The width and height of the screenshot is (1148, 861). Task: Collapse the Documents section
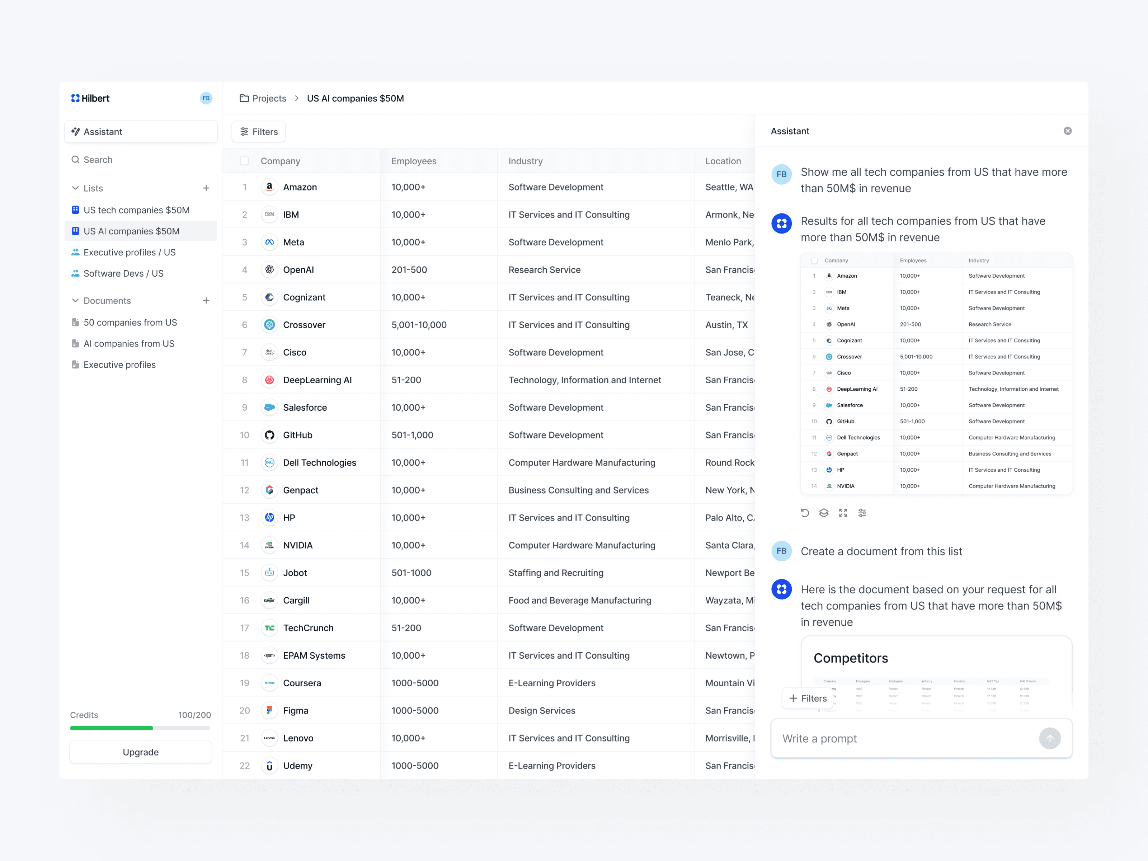(75, 301)
